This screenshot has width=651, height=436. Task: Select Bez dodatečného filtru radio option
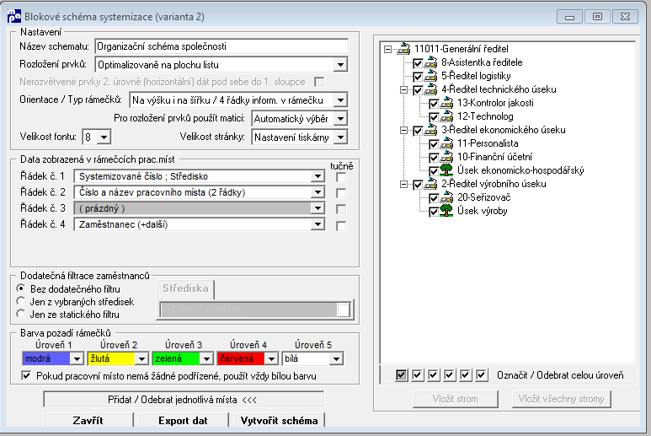click(21, 288)
